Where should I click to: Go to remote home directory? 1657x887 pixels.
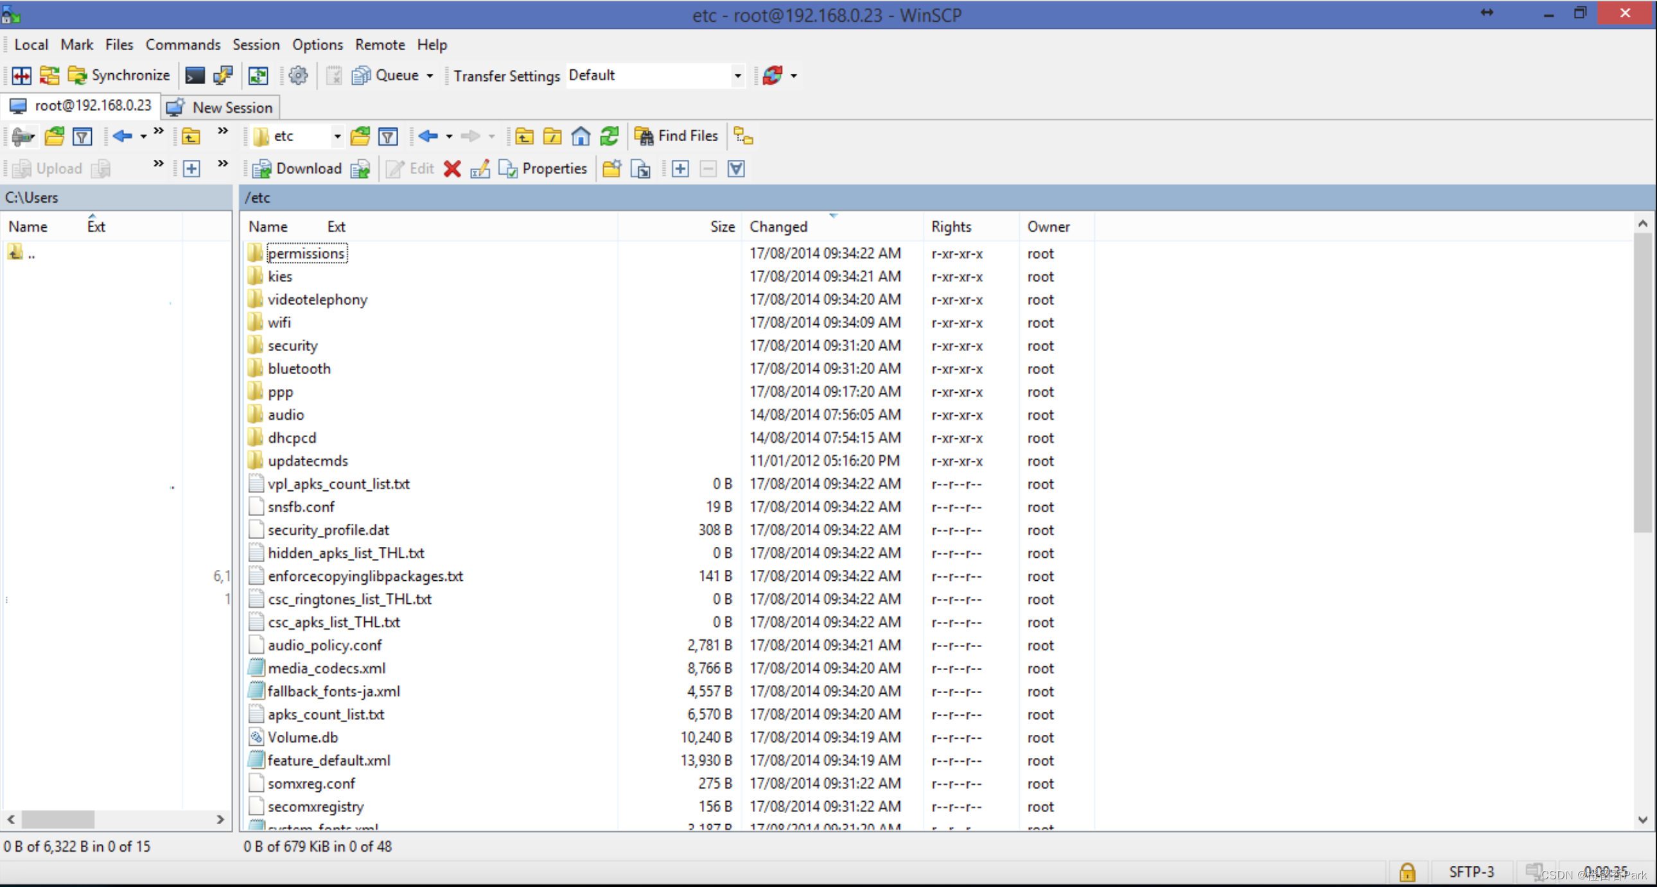point(580,136)
